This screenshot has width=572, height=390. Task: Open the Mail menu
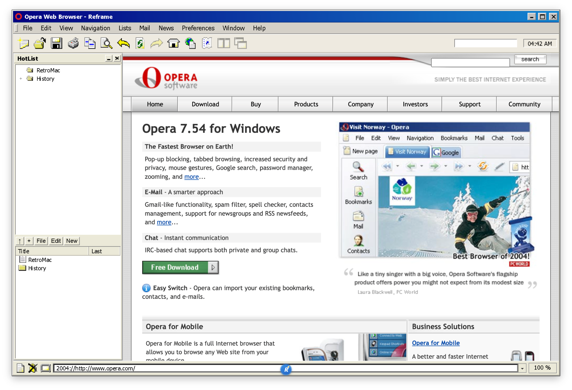144,28
